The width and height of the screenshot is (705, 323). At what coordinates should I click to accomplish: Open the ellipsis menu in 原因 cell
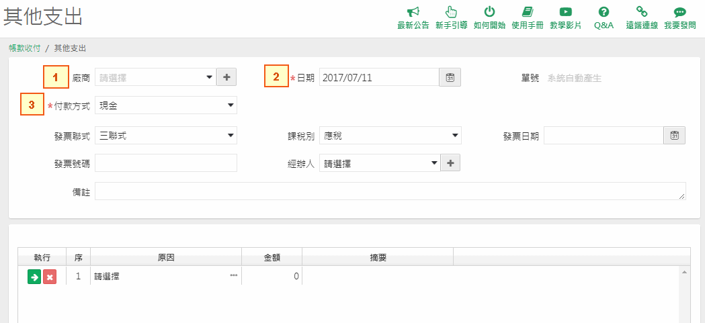click(234, 275)
